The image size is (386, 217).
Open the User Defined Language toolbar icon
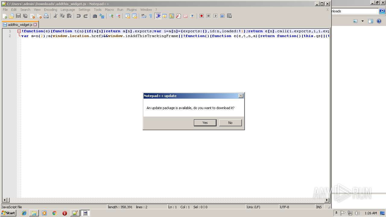(165, 16)
